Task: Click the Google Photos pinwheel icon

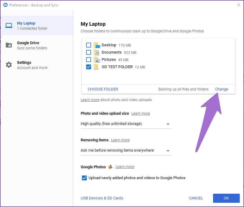Action: coord(110,167)
